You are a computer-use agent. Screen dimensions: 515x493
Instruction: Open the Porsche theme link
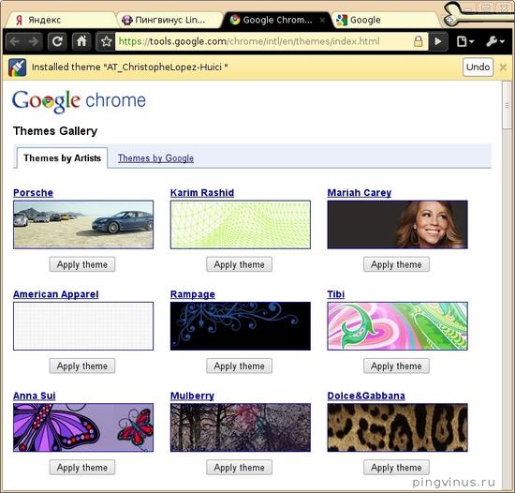coord(33,192)
